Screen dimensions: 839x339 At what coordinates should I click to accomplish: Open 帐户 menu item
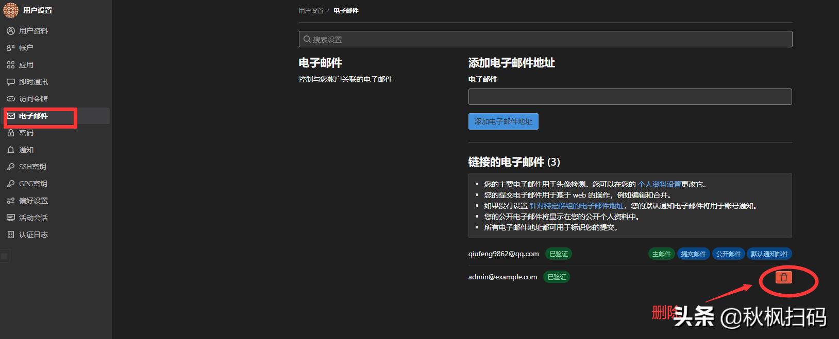click(x=56, y=48)
